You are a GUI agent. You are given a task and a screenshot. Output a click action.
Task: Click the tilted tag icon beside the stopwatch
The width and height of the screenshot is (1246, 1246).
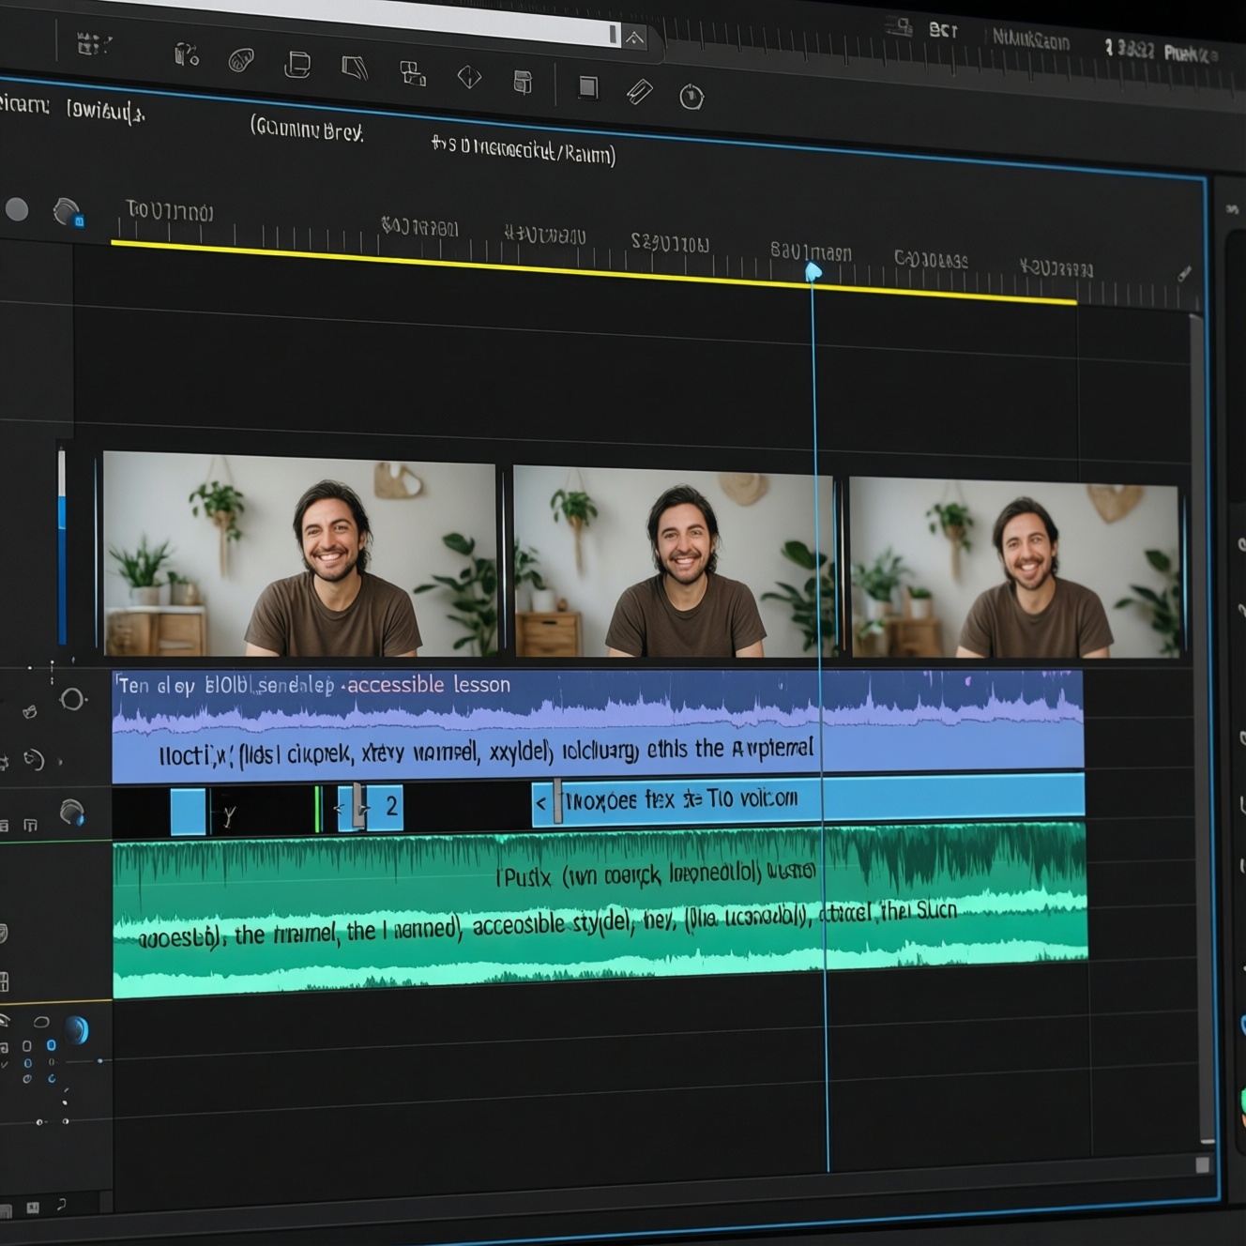[x=640, y=91]
